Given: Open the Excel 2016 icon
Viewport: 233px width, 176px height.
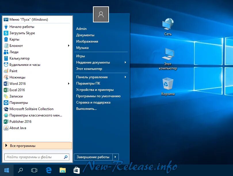Looking at the screenshot, I should pos(6,90).
